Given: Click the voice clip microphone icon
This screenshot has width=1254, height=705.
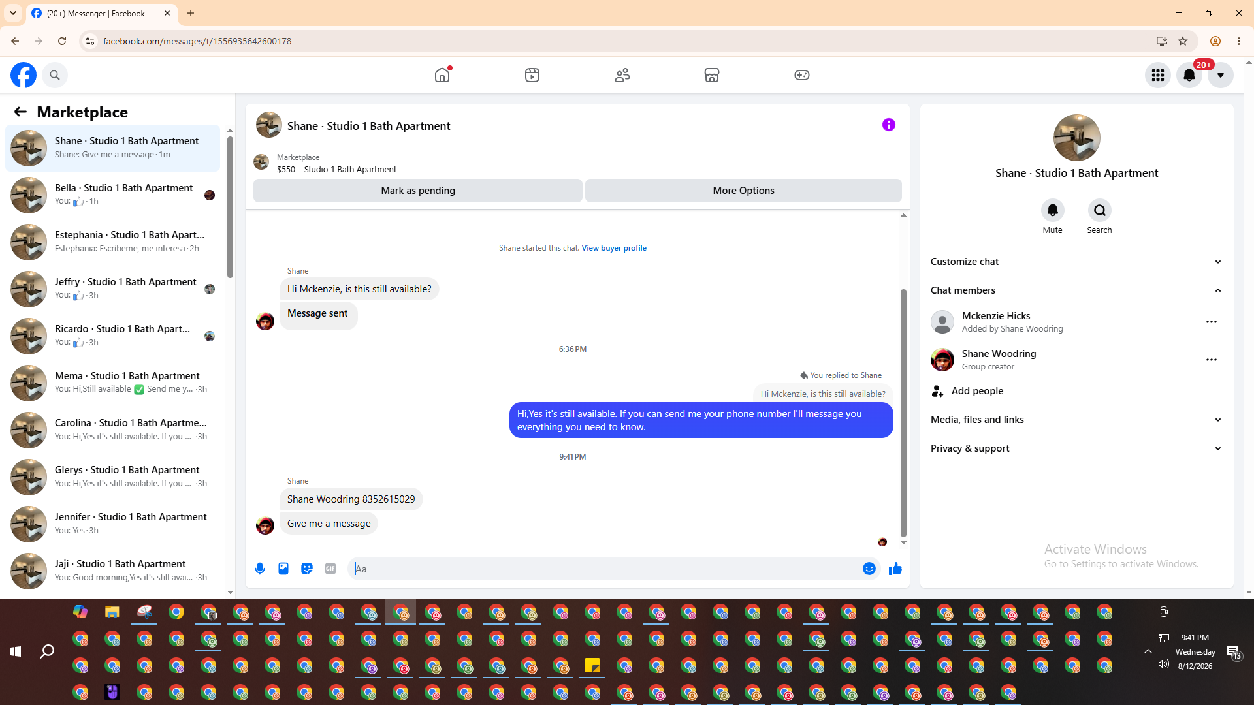Looking at the screenshot, I should pos(260,569).
